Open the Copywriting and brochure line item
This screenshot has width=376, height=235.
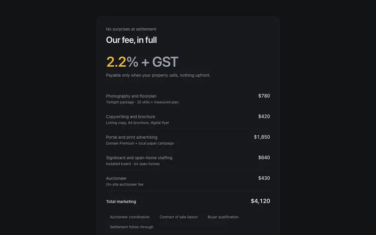pyautogui.click(x=188, y=119)
